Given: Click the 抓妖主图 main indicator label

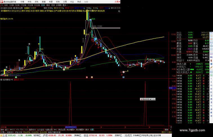Looking at the screenshot, I should 19,8.
